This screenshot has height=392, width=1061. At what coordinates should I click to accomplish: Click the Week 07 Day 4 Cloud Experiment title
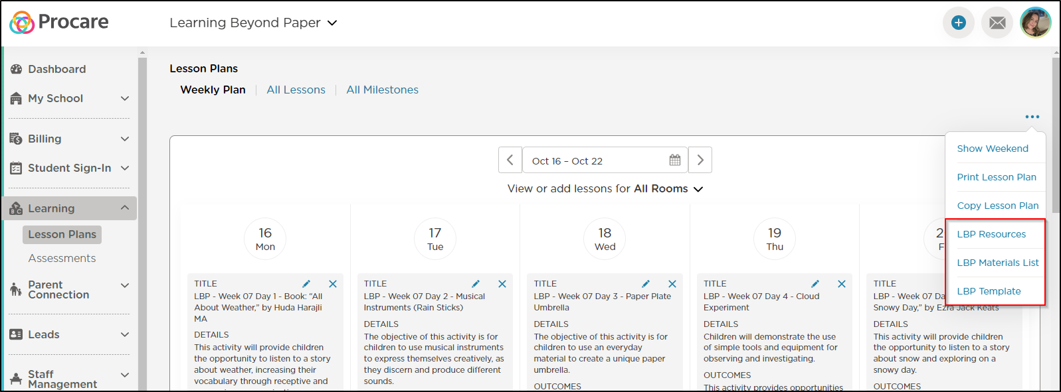(761, 302)
